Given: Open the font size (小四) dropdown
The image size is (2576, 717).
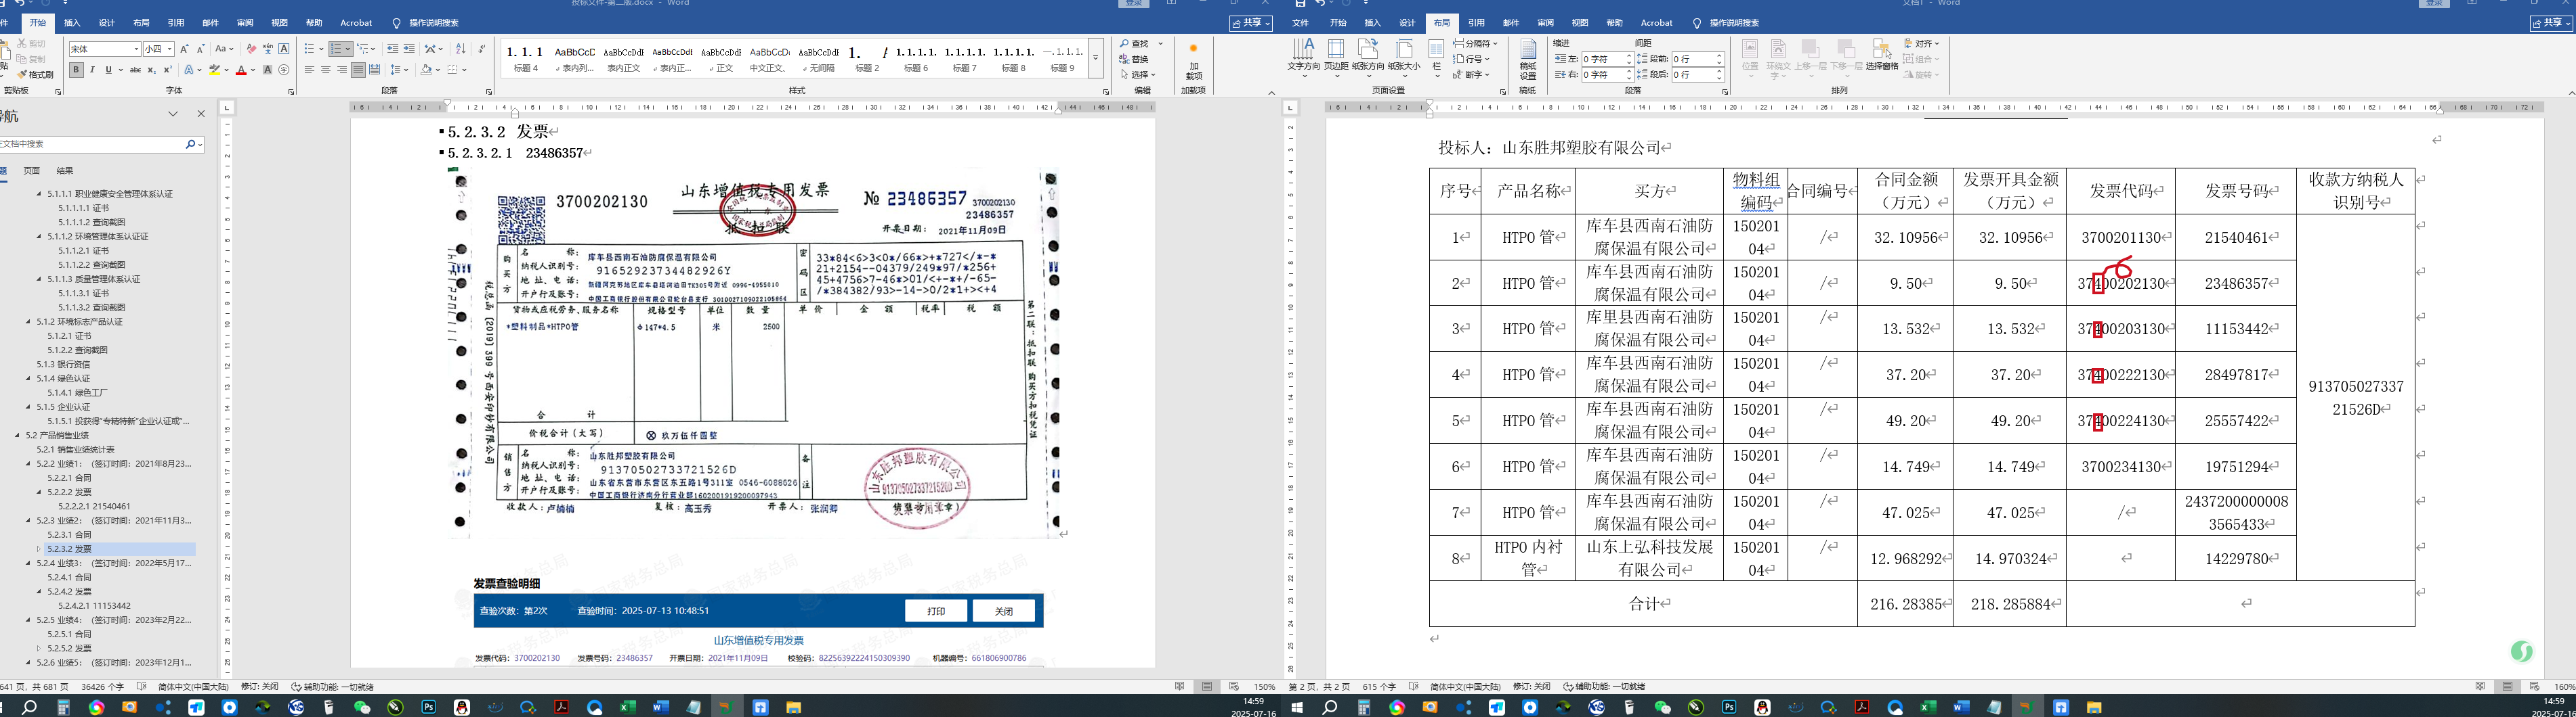Looking at the screenshot, I should [x=170, y=49].
